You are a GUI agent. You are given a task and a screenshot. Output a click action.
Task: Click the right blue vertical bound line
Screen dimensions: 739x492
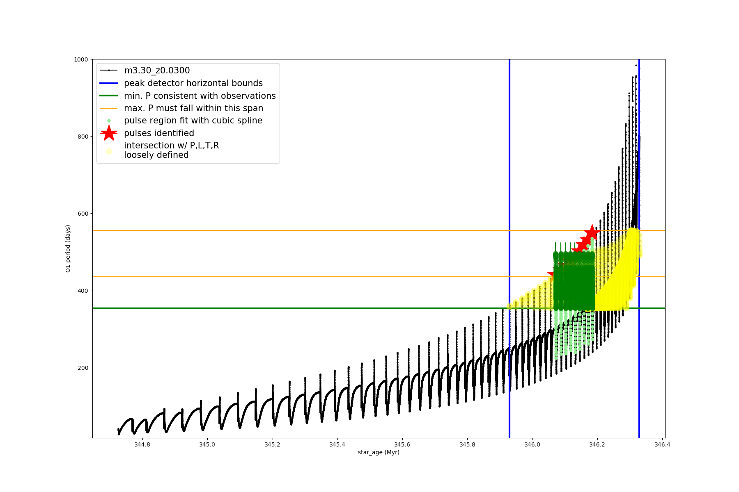(639, 123)
